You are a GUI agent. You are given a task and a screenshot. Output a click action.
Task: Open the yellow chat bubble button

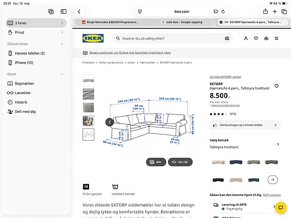coord(280,207)
